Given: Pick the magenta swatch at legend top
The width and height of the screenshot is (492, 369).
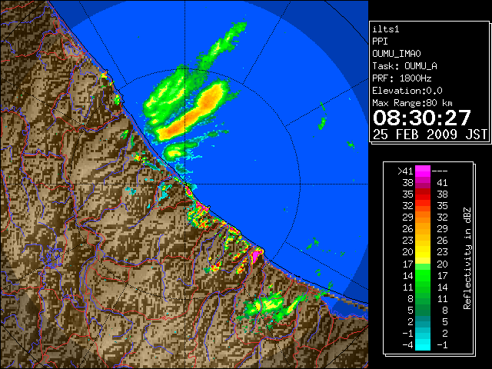Looking at the screenshot, I should (423, 171).
